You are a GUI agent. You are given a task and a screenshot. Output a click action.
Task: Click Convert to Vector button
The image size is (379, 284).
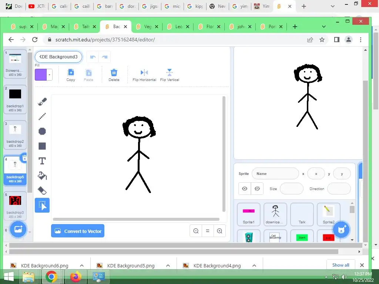point(78,231)
